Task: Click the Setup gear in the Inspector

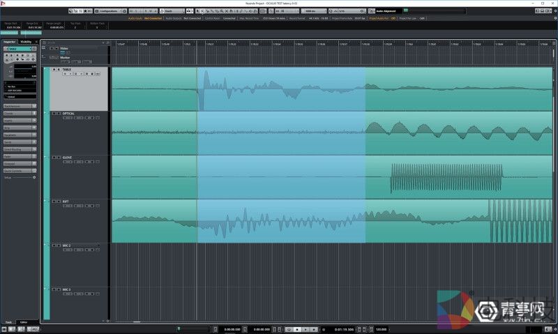Action: (x=34, y=177)
